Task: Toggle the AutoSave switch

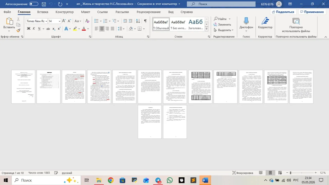Action: (x=34, y=4)
